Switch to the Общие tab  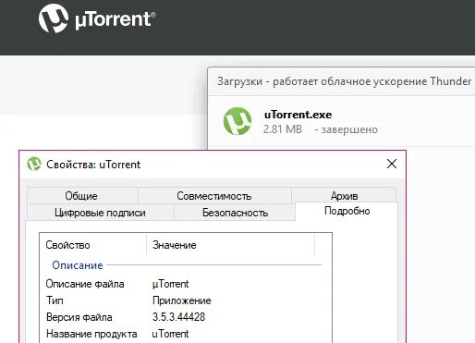(x=82, y=196)
